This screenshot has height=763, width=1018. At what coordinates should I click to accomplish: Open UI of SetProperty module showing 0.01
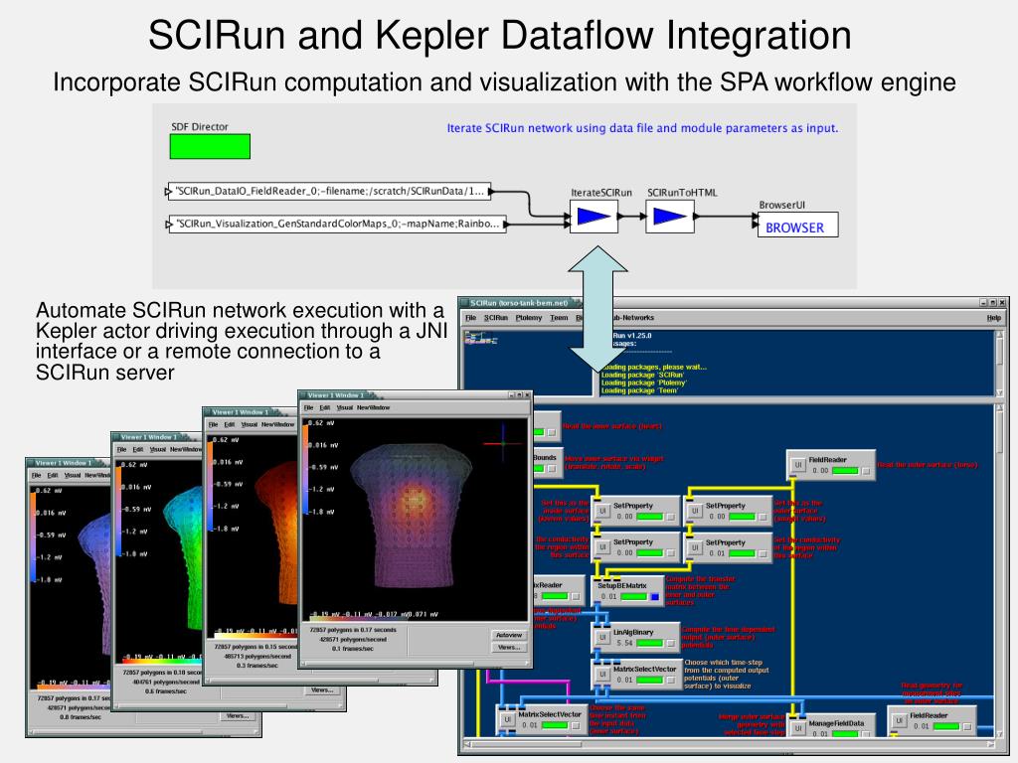coord(695,547)
